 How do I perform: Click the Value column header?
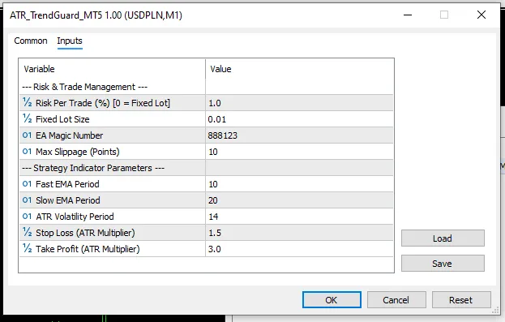300,69
